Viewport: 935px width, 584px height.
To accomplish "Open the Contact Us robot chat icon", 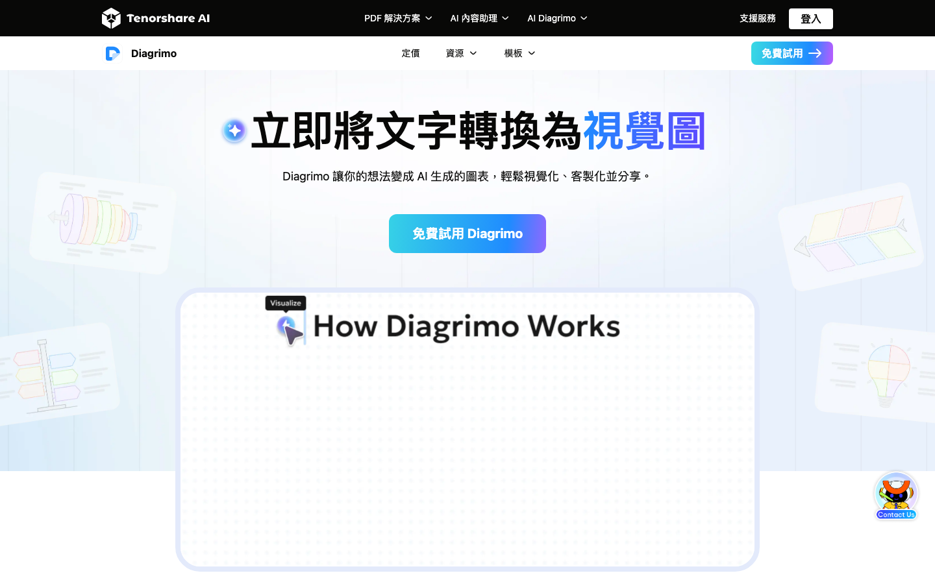I will point(896,496).
